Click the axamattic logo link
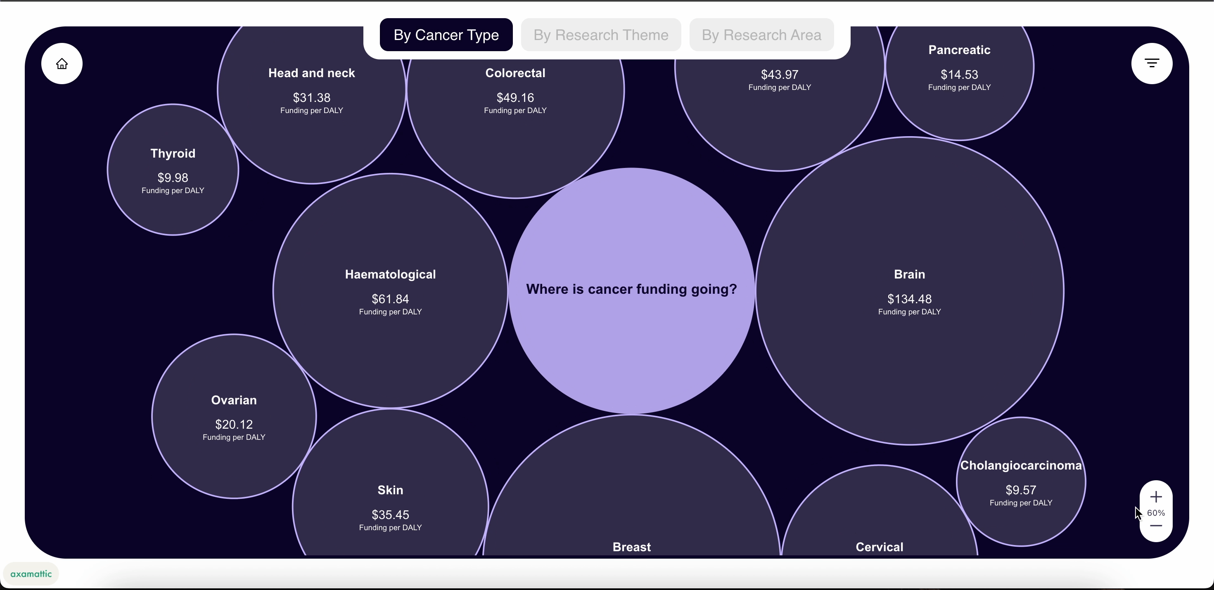1214x590 pixels. [x=31, y=573]
